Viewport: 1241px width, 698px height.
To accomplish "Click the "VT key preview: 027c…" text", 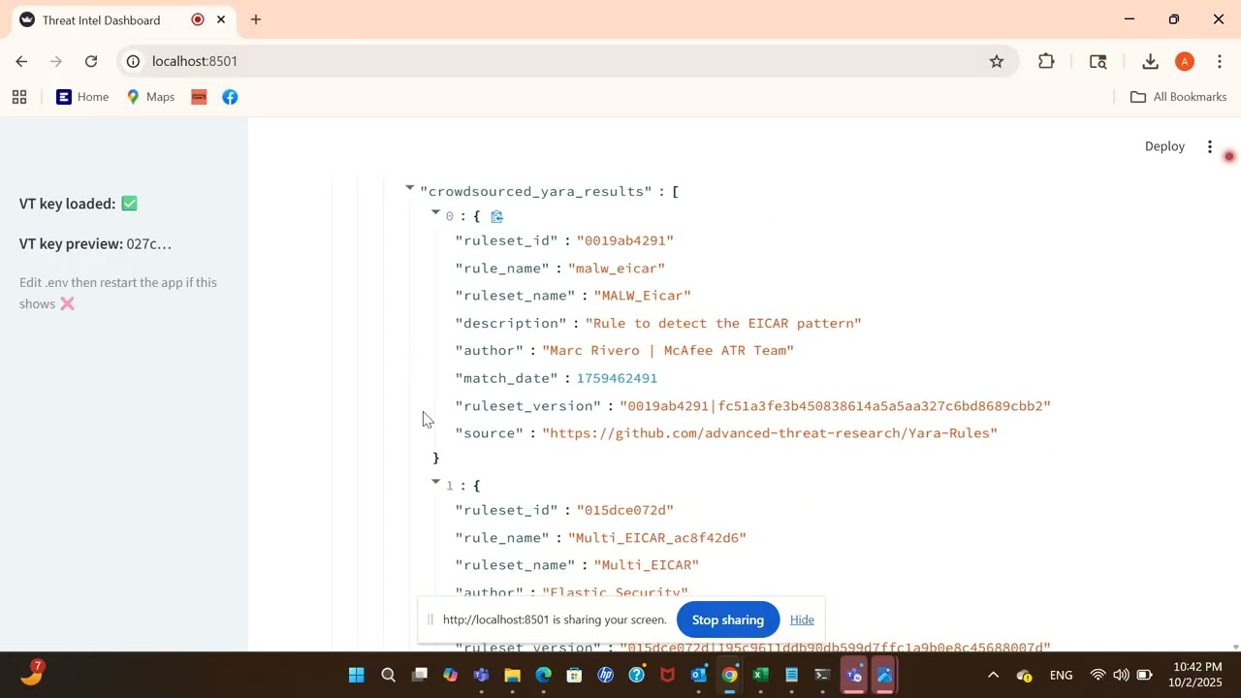I will click(x=95, y=243).
